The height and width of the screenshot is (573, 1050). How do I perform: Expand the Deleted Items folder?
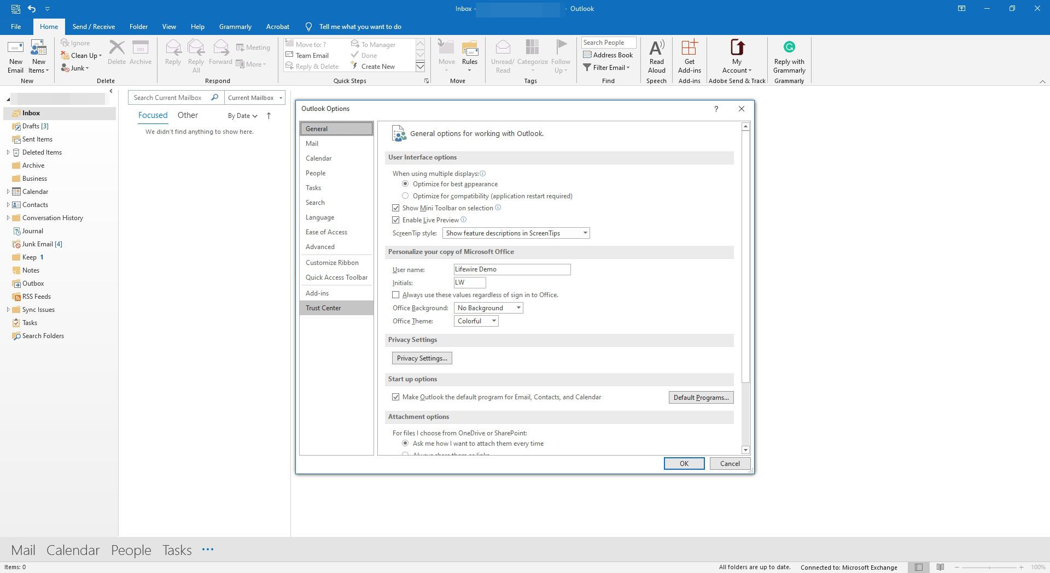(8, 152)
